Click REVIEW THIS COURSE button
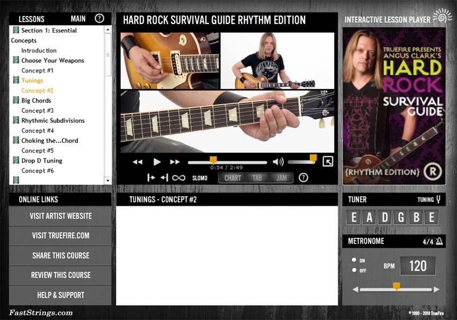Image resolution: width=457 pixels, height=320 pixels. (x=61, y=275)
